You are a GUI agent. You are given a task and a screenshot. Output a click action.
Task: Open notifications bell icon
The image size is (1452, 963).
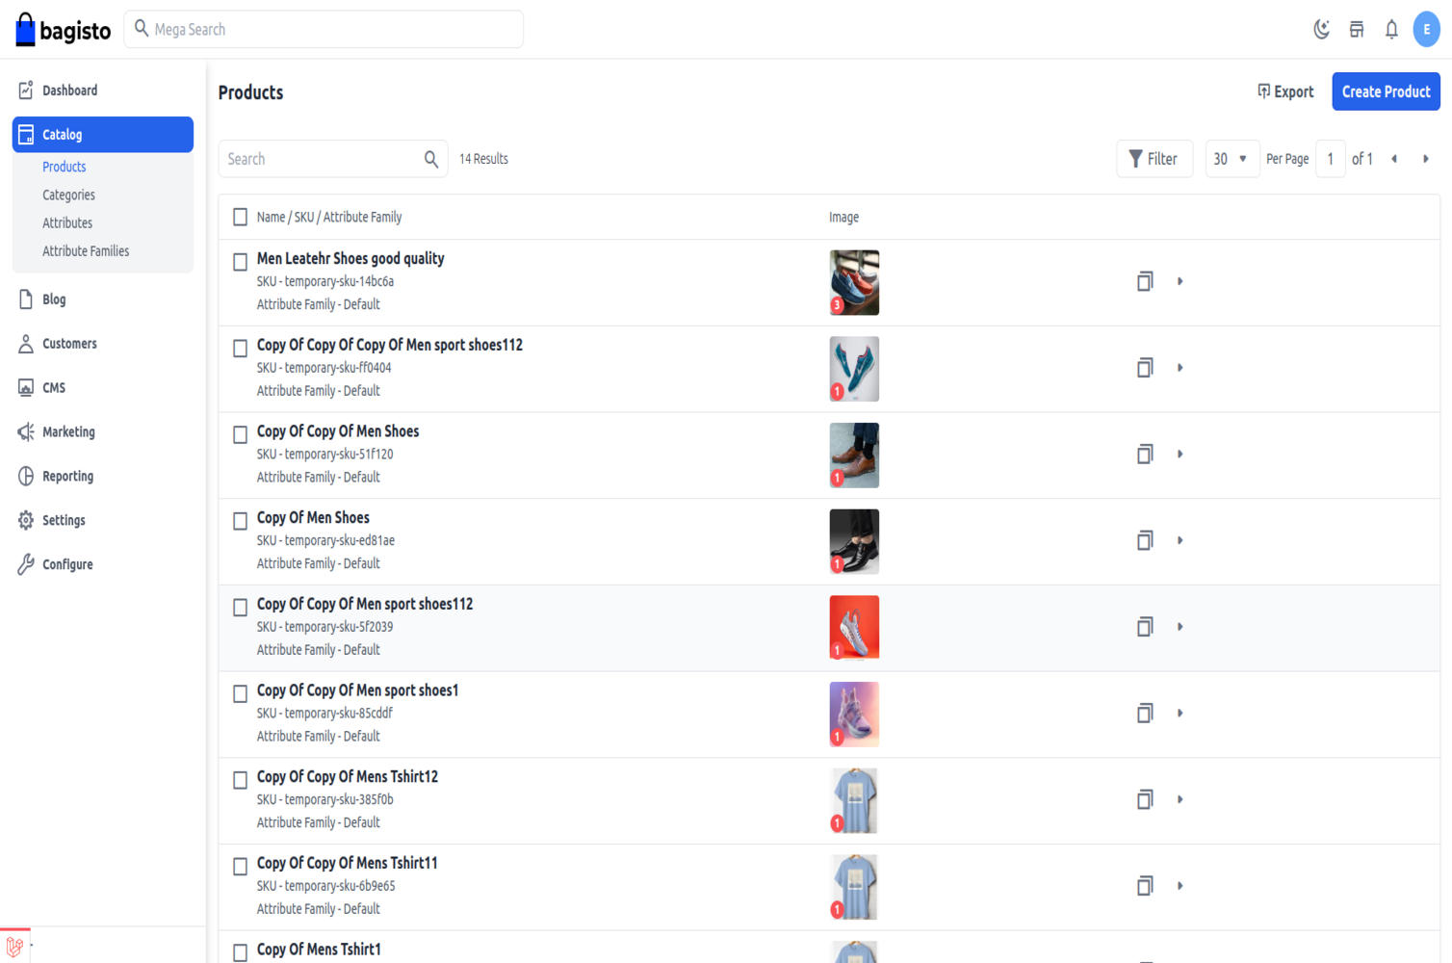coord(1391,29)
